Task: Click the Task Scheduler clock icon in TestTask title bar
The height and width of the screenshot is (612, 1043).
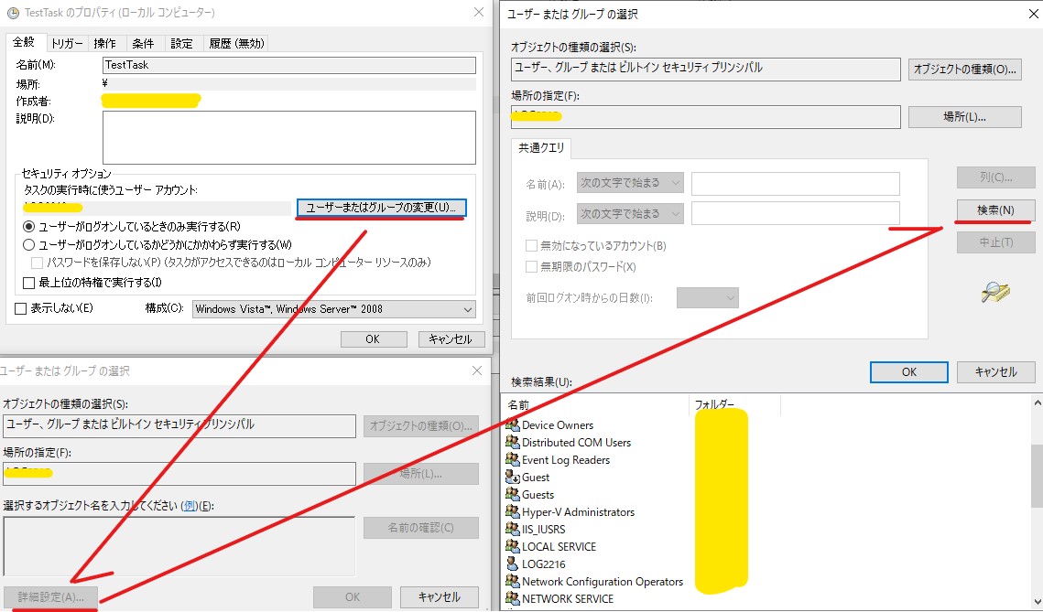Action: coord(13,13)
